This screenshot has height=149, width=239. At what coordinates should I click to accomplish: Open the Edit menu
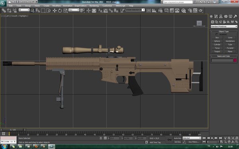click(11, 6)
